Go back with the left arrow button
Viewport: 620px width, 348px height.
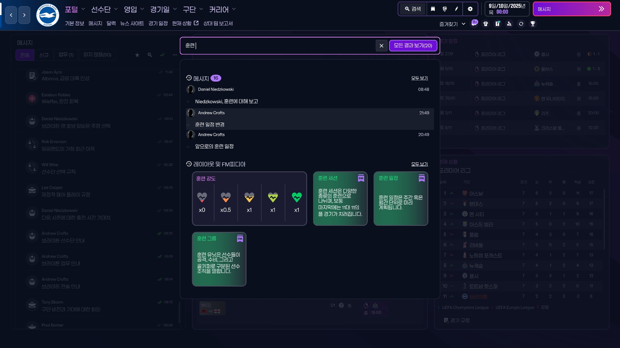(11, 15)
